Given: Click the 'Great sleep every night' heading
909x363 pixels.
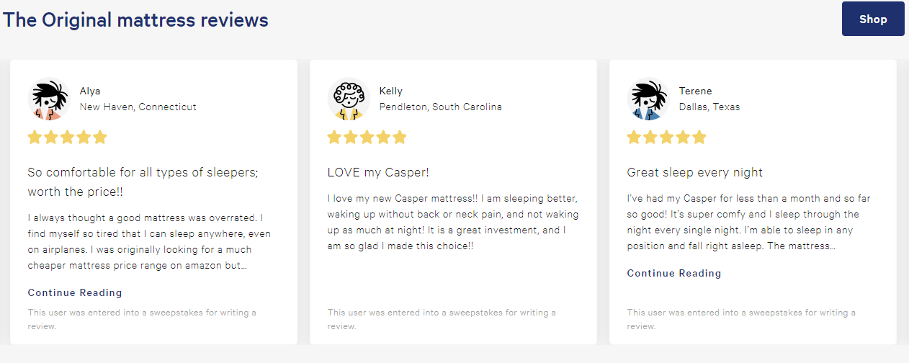Looking at the screenshot, I should point(694,172).
